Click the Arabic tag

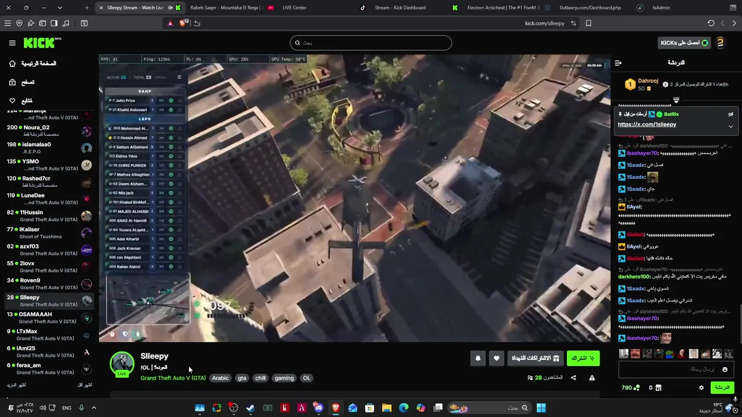(220, 378)
